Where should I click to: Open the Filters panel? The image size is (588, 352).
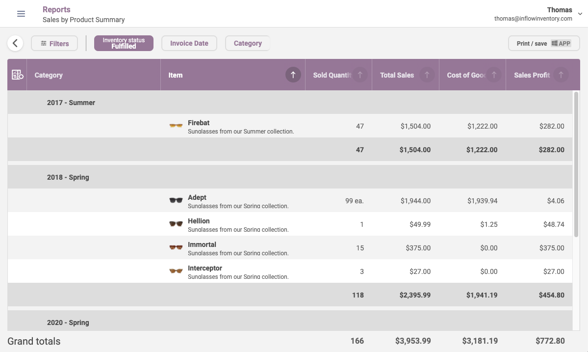pos(54,43)
